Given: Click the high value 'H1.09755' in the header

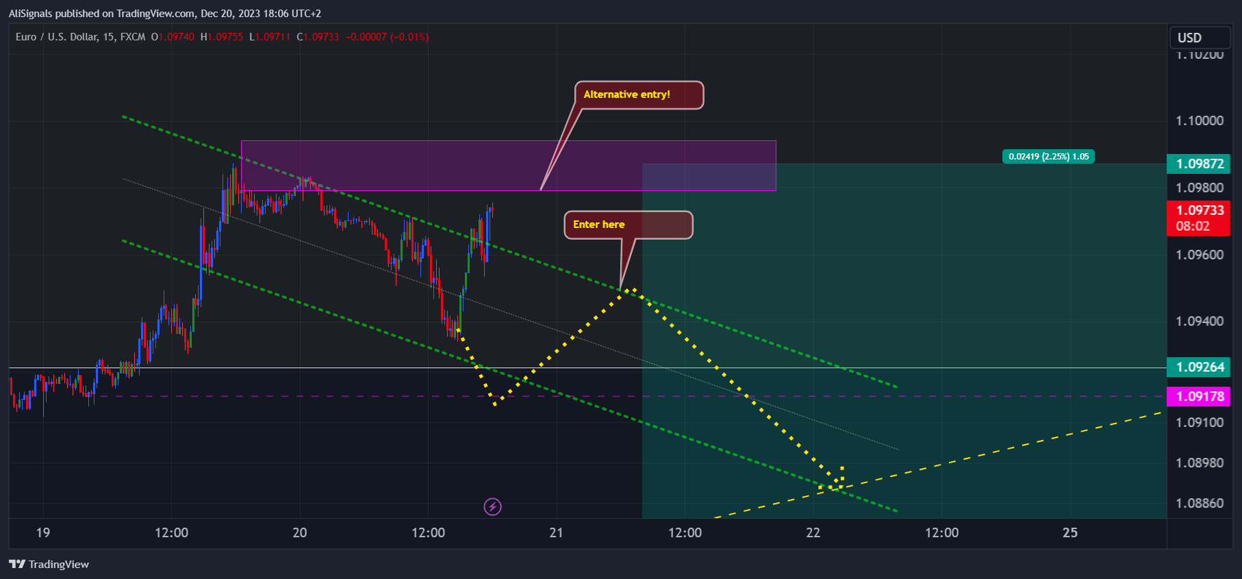Looking at the screenshot, I should click(x=222, y=37).
